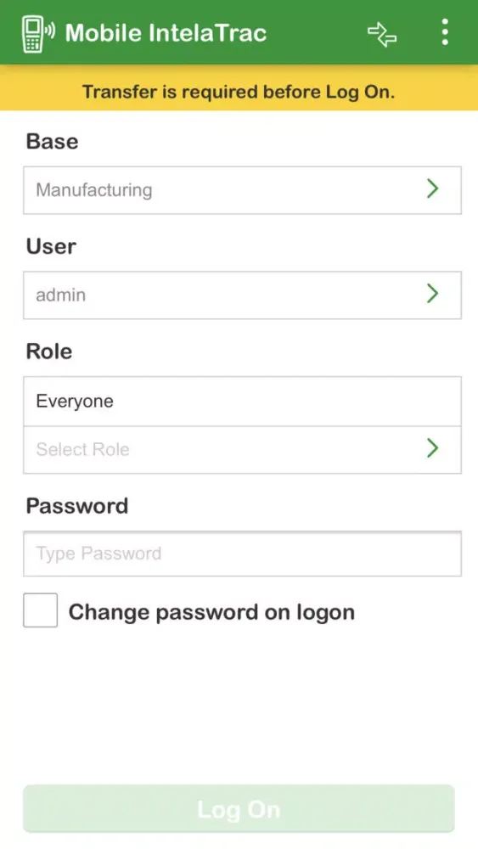The height and width of the screenshot is (849, 478).
Task: Click the Mobile IntelaTrac title text
Action: point(166,33)
